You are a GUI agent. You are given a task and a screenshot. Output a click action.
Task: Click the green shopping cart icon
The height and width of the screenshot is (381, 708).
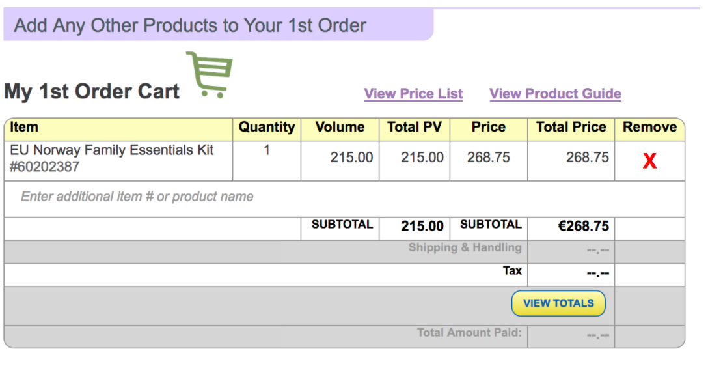[210, 74]
